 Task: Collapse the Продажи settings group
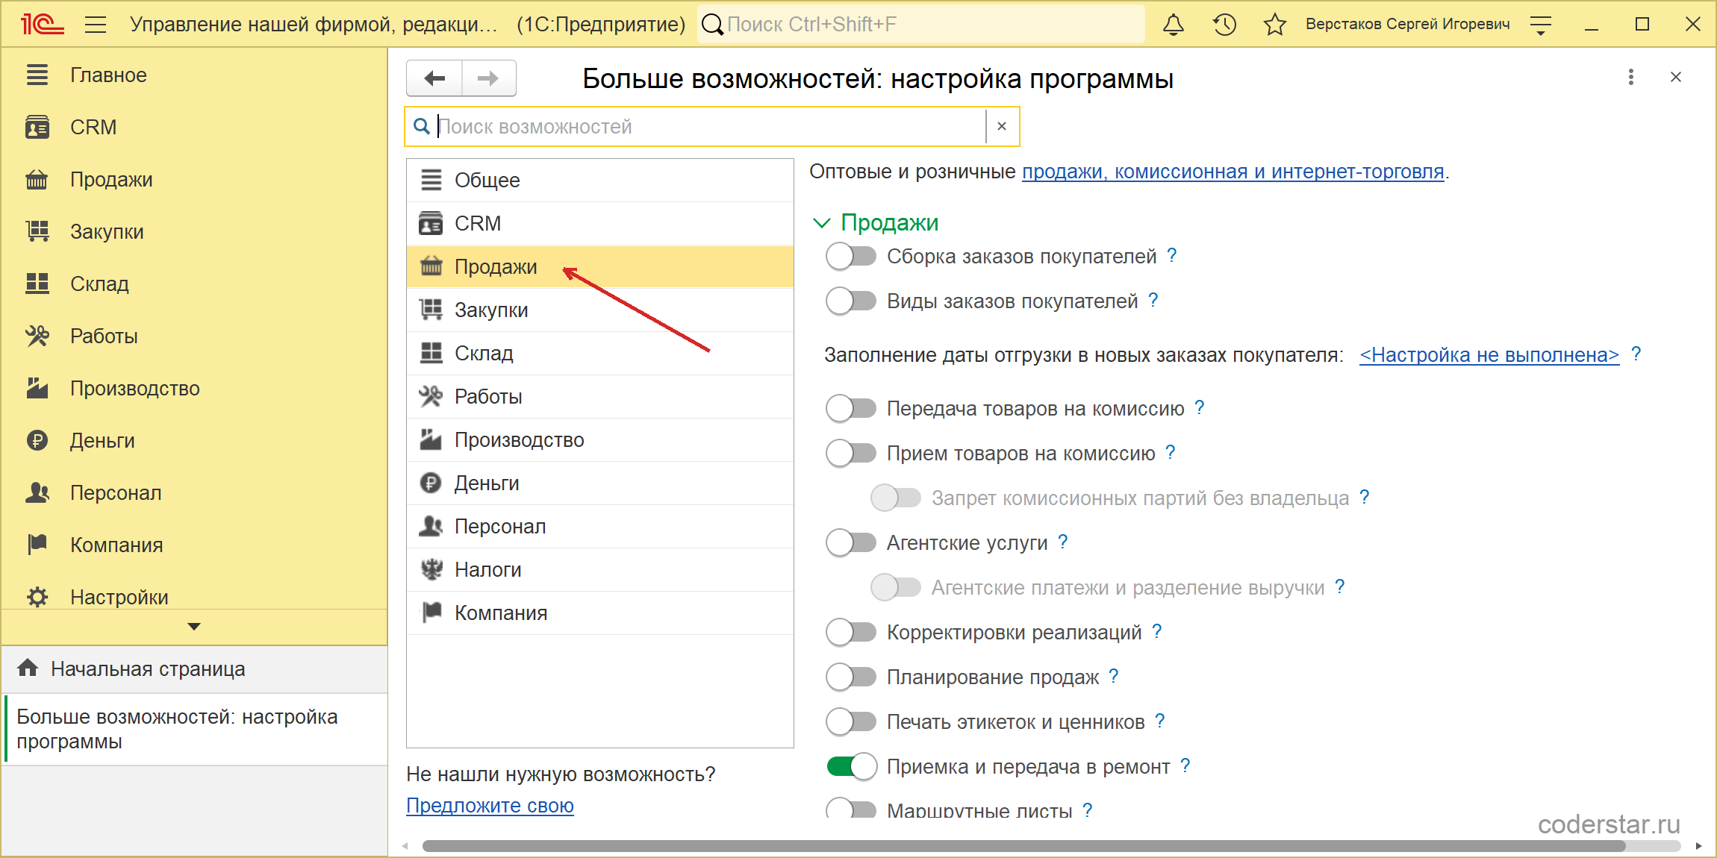coord(821,223)
